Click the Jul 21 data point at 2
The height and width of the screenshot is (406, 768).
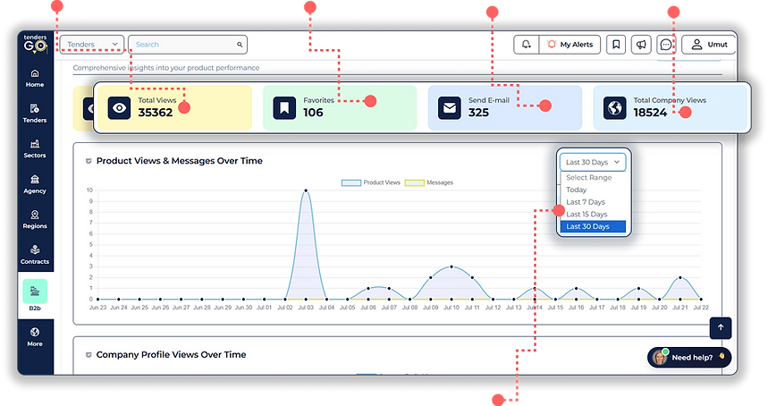click(679, 278)
